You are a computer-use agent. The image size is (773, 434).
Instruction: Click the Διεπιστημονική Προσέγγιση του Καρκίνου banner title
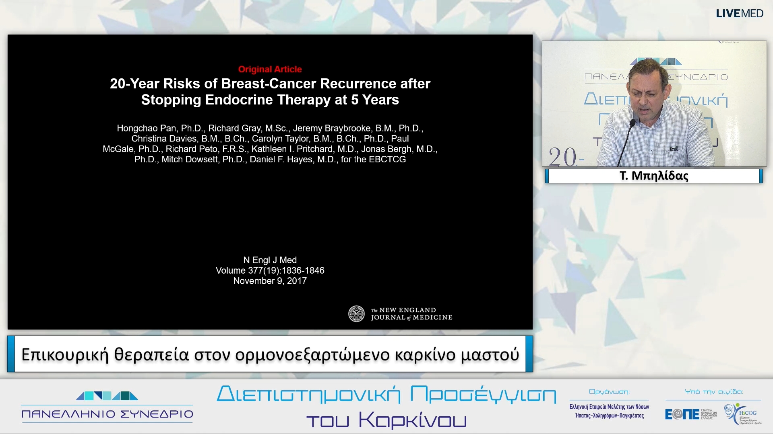point(386,407)
